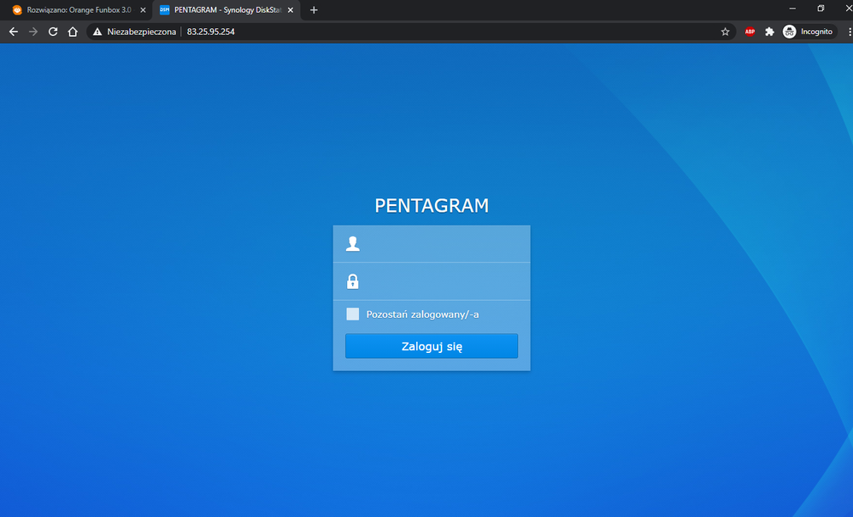Bookmark this page with the star icon

tap(725, 32)
